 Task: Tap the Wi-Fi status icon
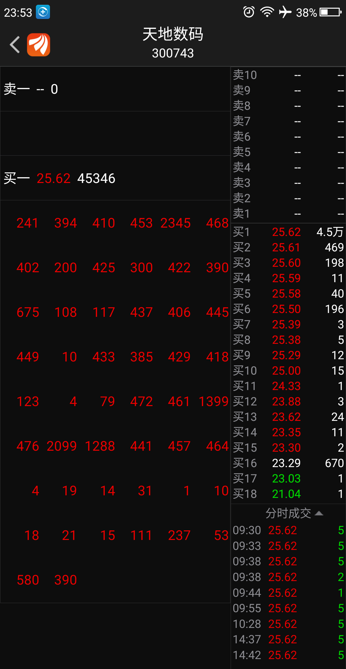(x=267, y=12)
